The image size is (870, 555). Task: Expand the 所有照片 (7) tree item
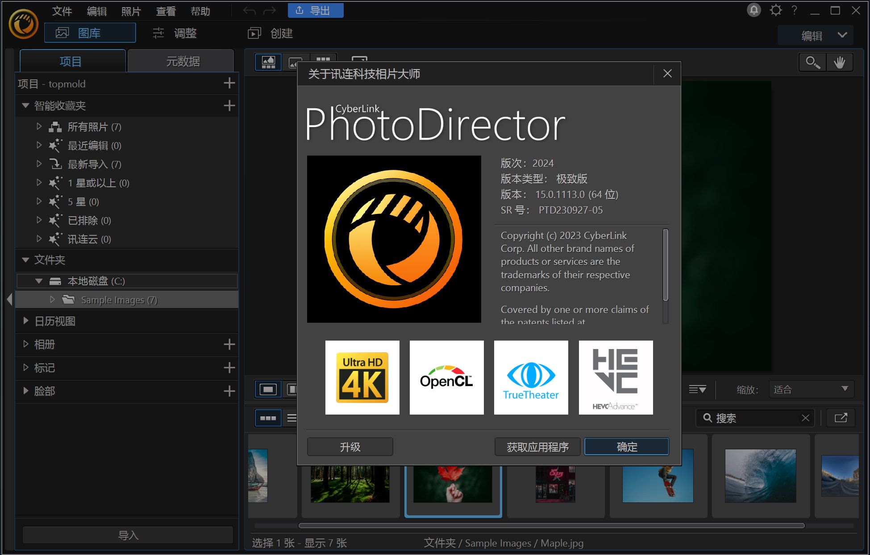click(39, 127)
